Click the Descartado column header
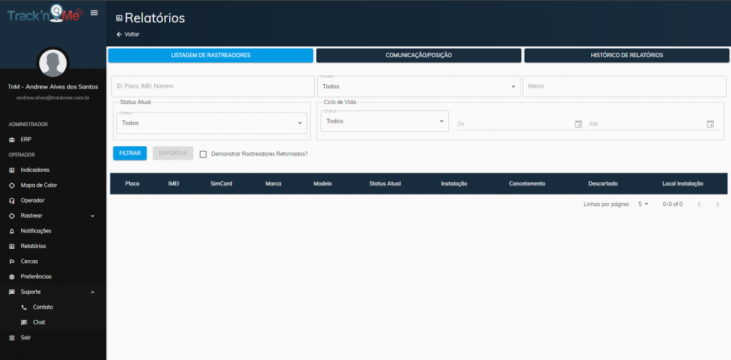731x360 pixels. 603,184
